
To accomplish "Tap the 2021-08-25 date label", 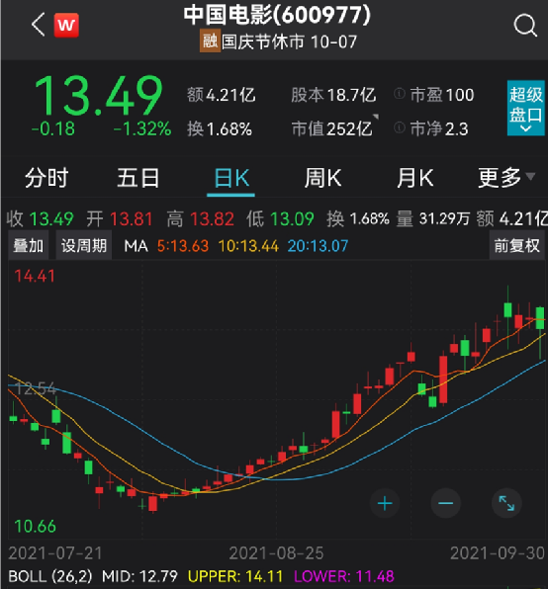I will [276, 553].
